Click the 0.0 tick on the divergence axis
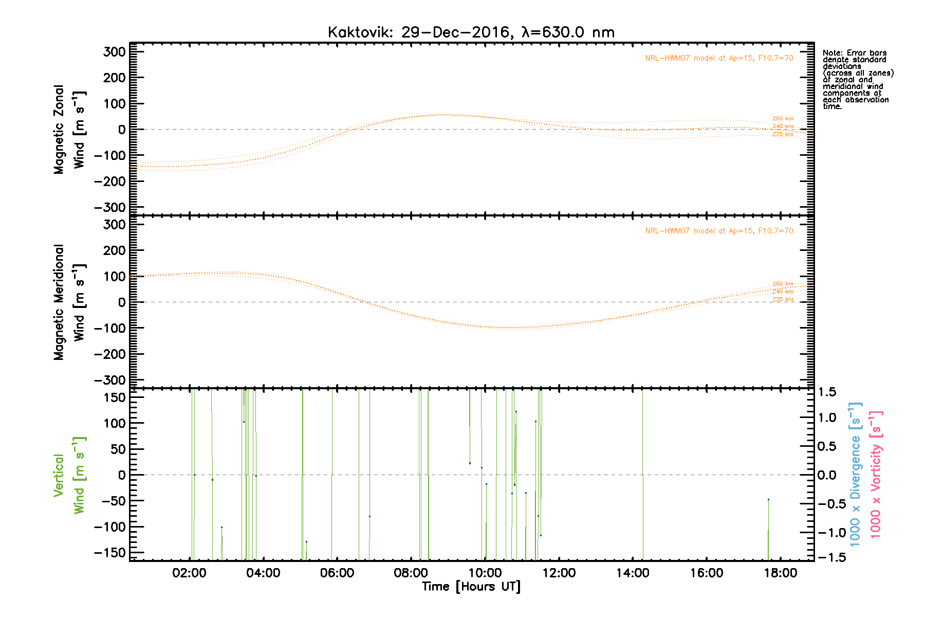Viewport: 925px width, 617px height. click(x=827, y=475)
